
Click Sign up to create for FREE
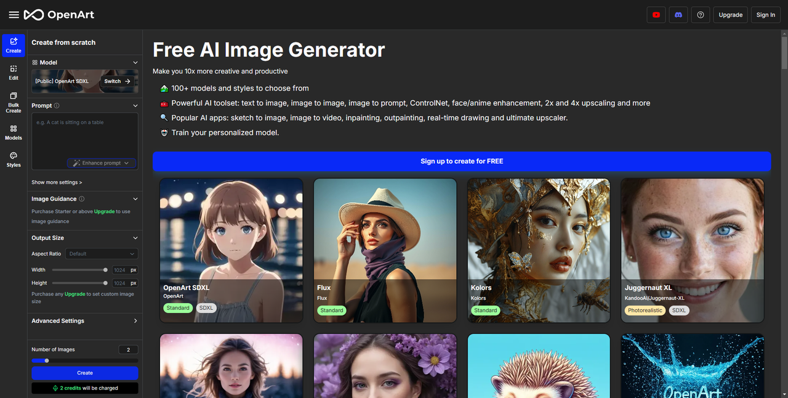pyautogui.click(x=462, y=161)
